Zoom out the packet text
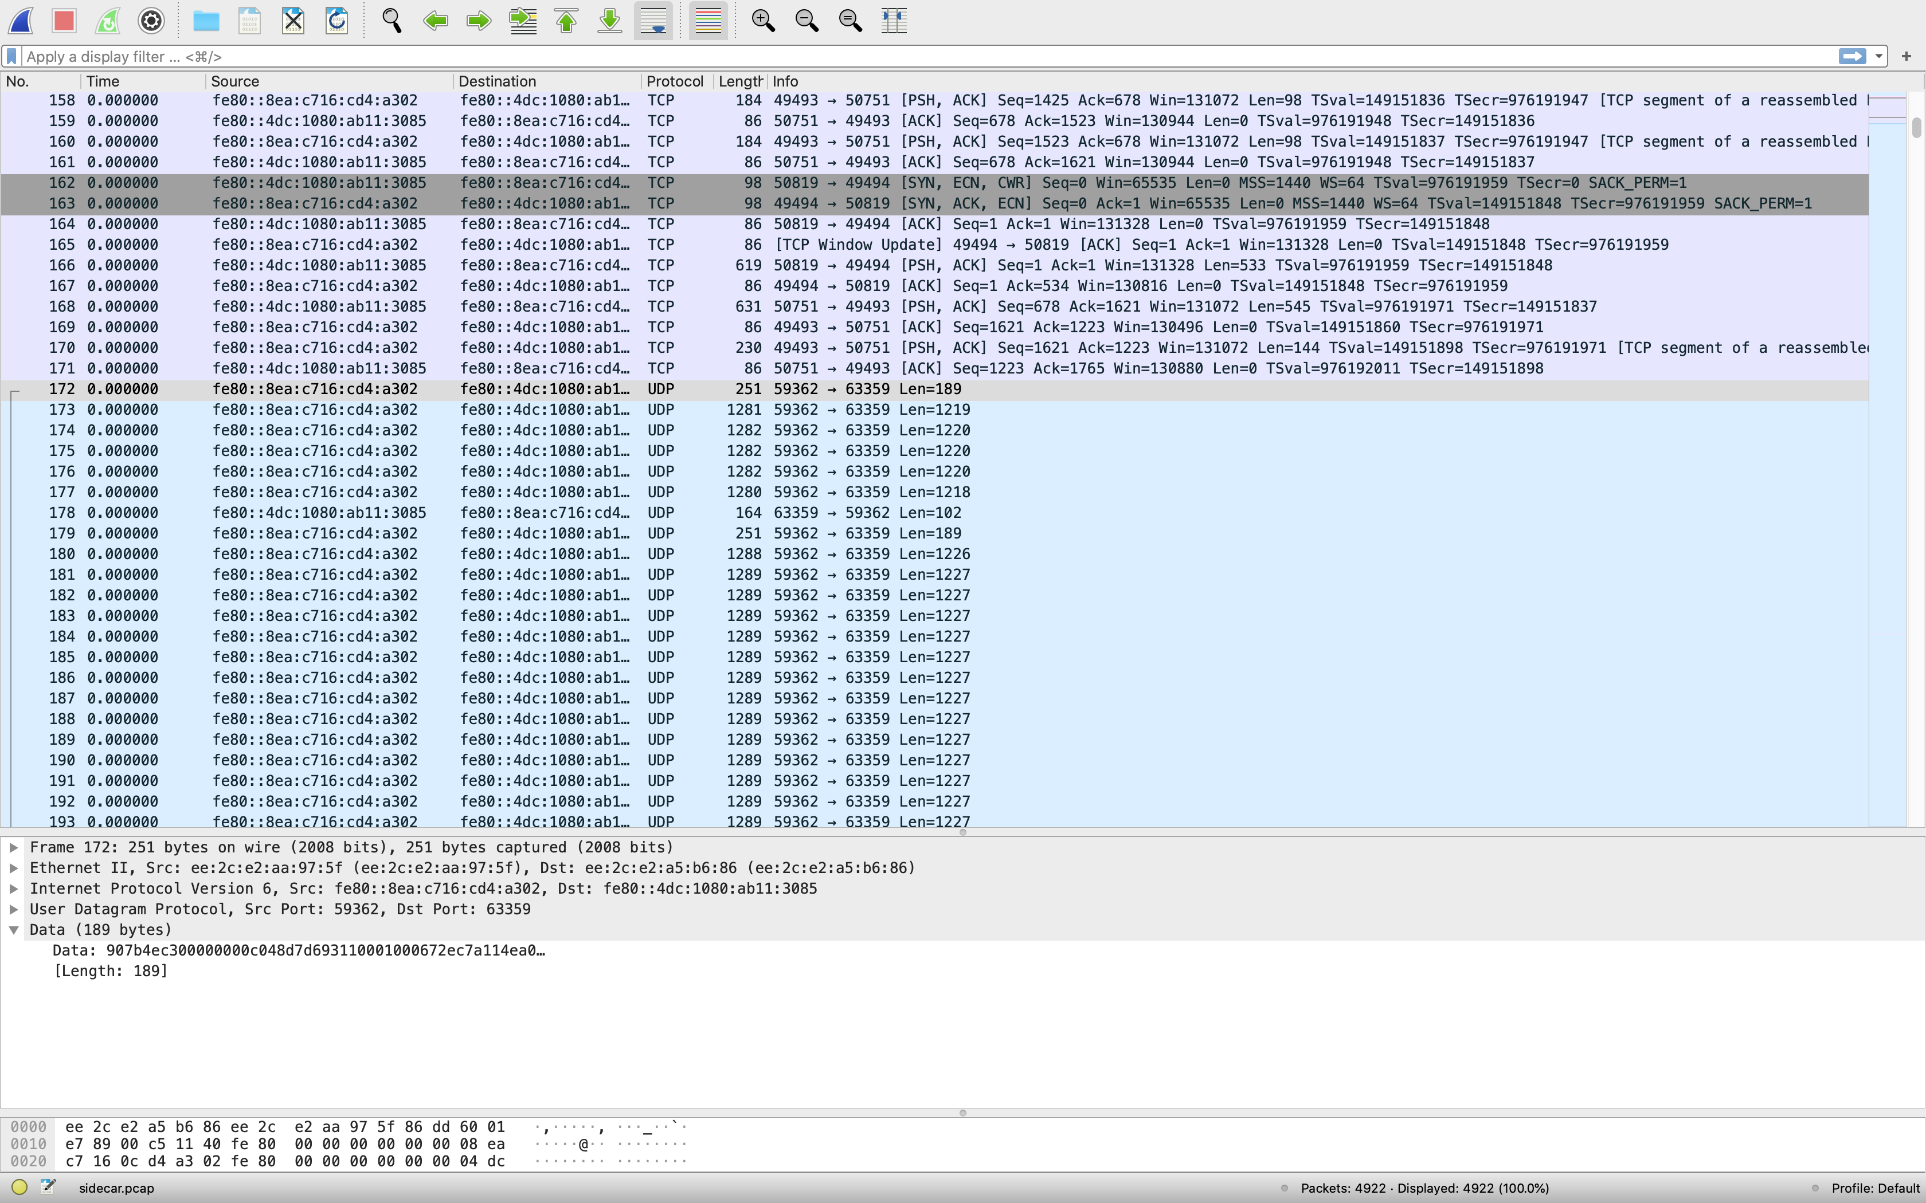The width and height of the screenshot is (1926, 1203). tap(807, 21)
